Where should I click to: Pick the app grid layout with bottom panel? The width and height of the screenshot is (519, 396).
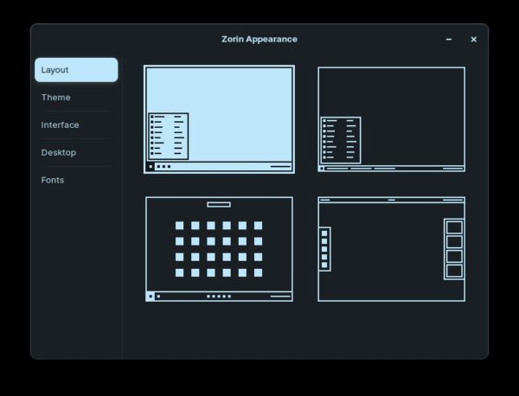click(x=219, y=249)
